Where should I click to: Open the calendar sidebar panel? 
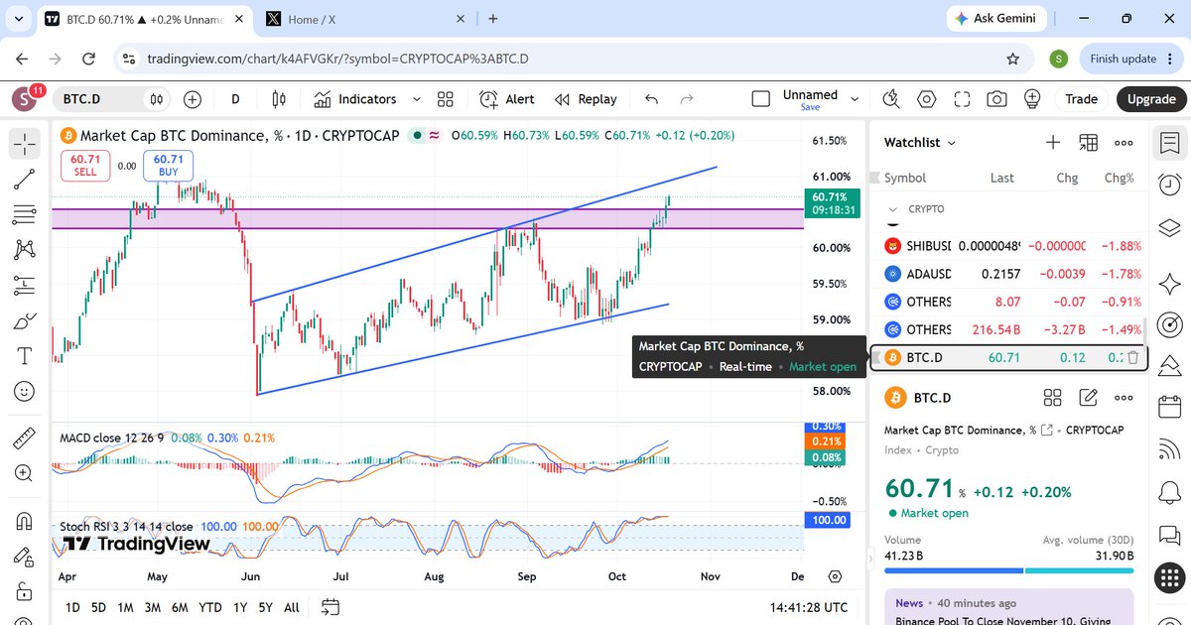(x=1170, y=406)
